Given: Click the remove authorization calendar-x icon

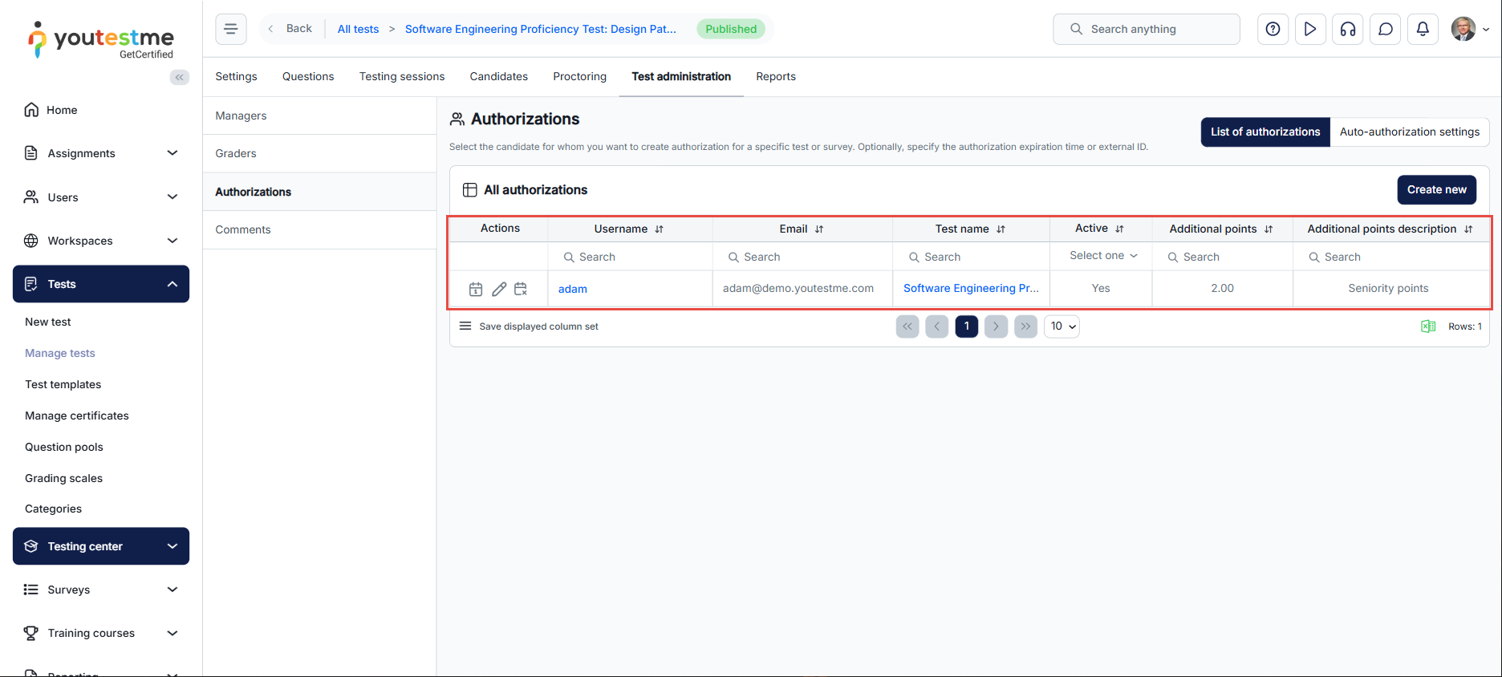Looking at the screenshot, I should (521, 289).
